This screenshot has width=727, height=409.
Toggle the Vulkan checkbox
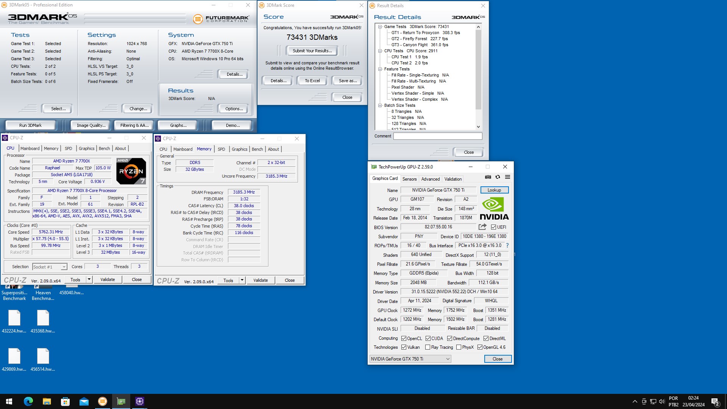pyautogui.click(x=404, y=347)
